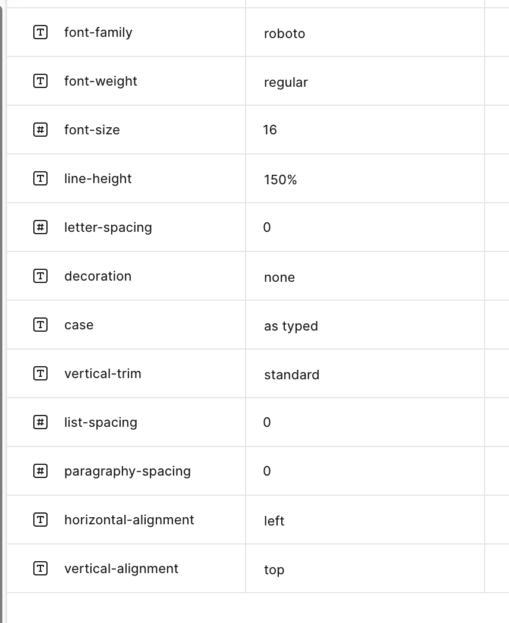This screenshot has height=623, width=509.
Task: Click the number type icon beside font-size
Action: tap(40, 130)
